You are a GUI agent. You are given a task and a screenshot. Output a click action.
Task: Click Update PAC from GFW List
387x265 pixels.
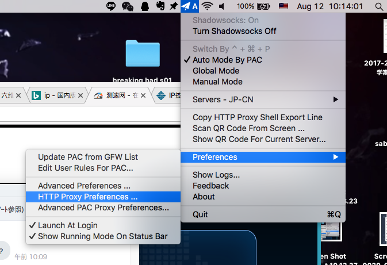[103, 157]
